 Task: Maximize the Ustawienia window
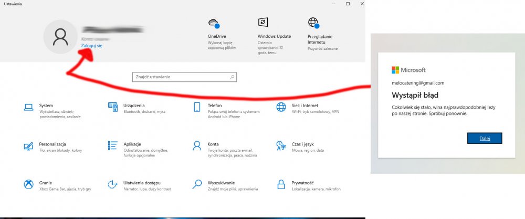pos(348,4)
